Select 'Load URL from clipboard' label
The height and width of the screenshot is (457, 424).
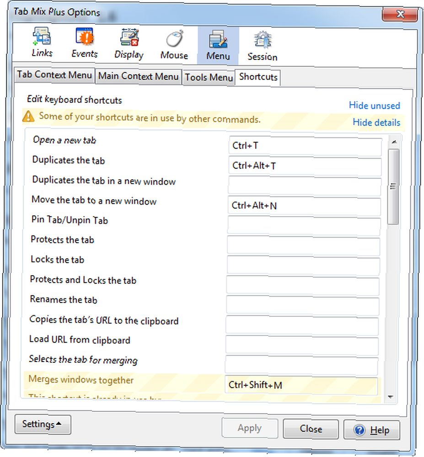pos(80,340)
